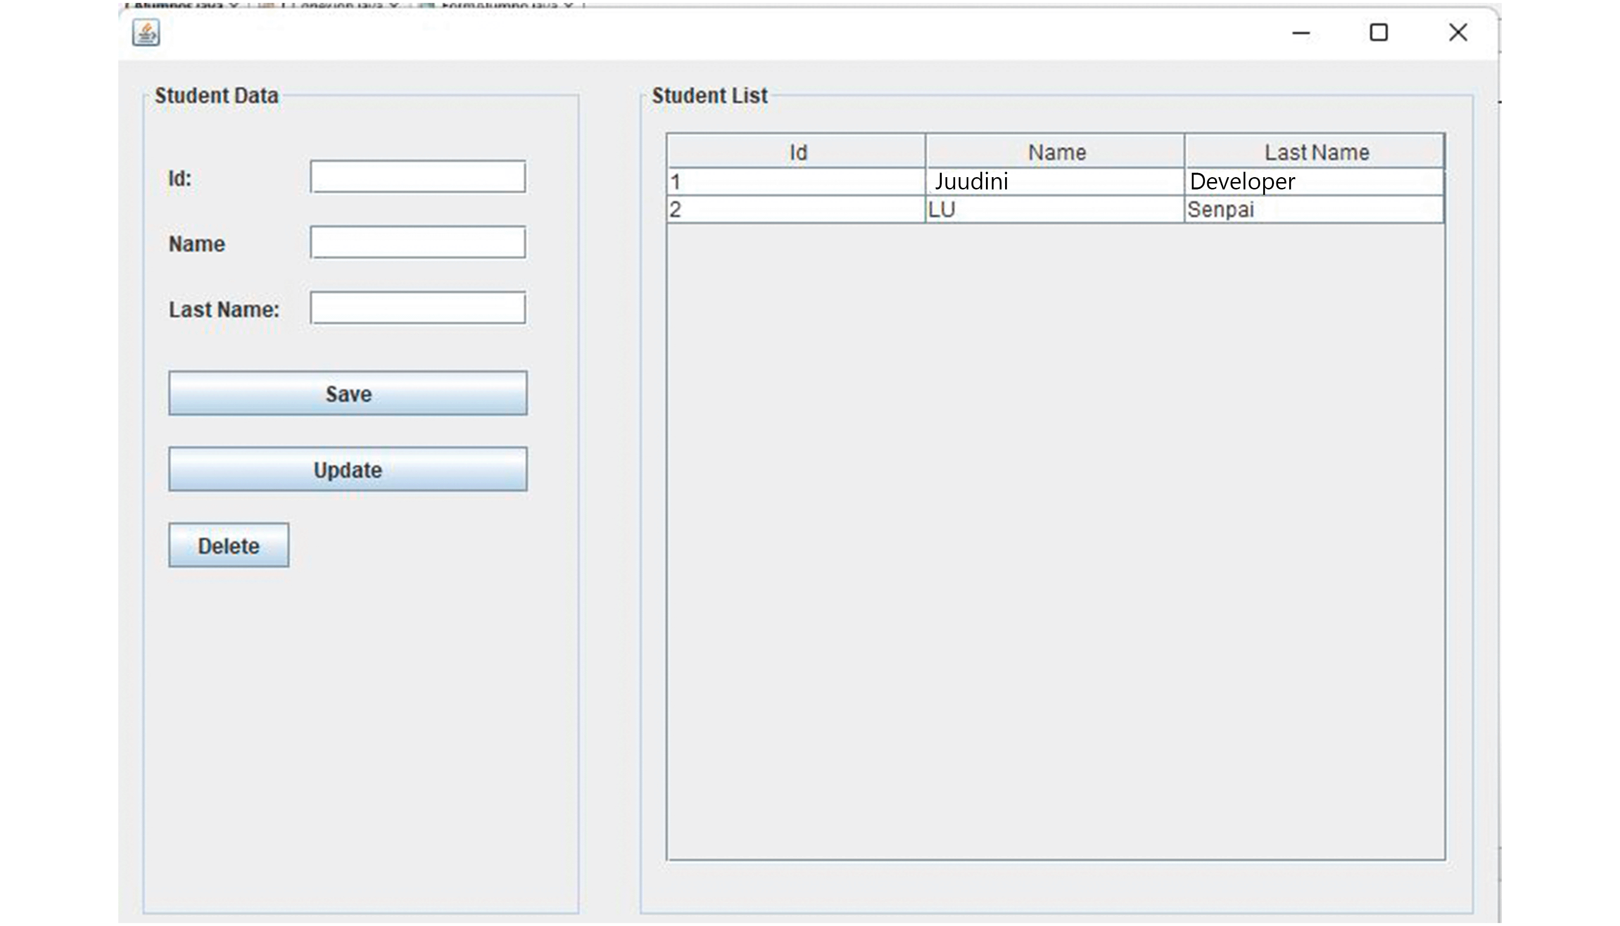
Task: Select the Last Name text field
Action: 418,309
